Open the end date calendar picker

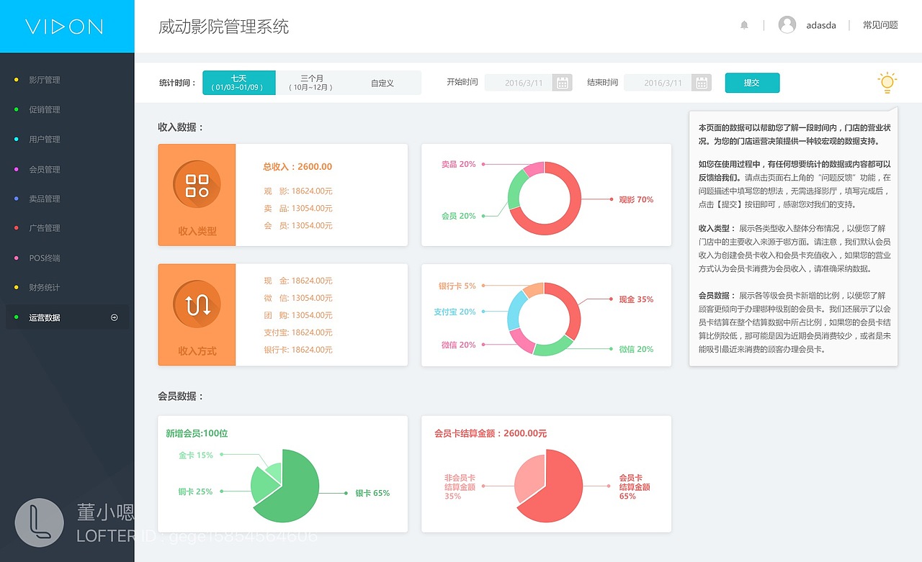coord(701,82)
